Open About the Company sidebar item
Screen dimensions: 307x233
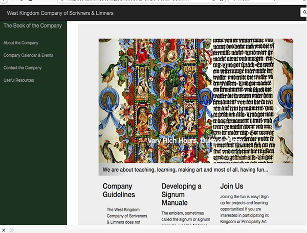click(x=21, y=43)
